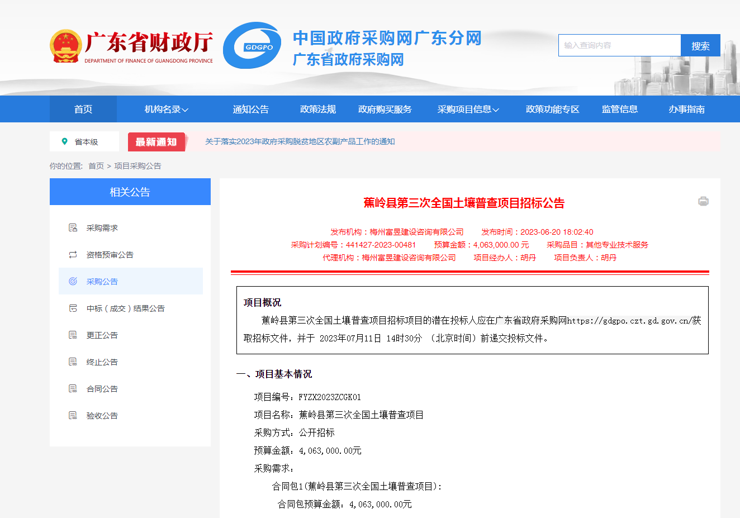740x518 pixels.
Task: Switch to the 通知公告 nav tab
Action: [248, 109]
